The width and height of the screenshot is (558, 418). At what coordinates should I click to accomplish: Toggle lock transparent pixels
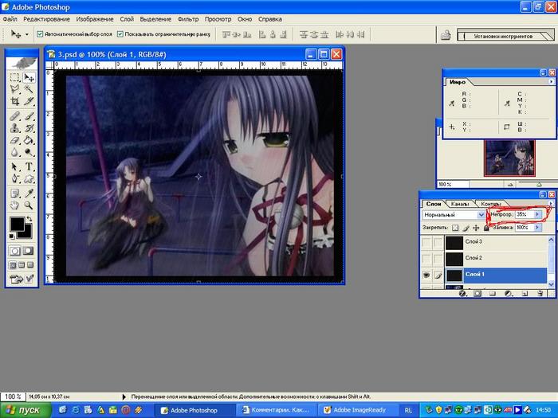pos(455,228)
